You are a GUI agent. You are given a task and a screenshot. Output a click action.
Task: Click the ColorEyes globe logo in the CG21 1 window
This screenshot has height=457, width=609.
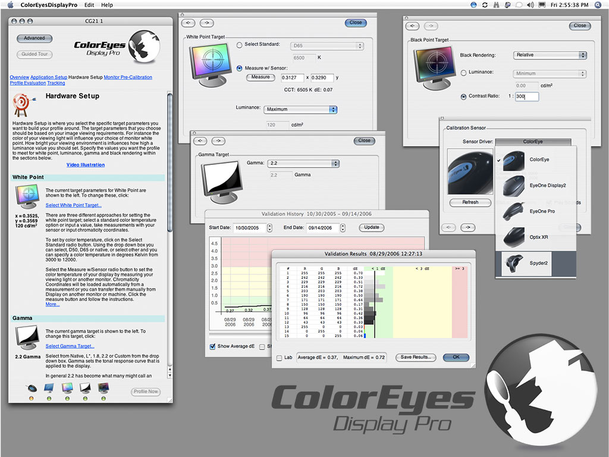pyautogui.click(x=144, y=46)
